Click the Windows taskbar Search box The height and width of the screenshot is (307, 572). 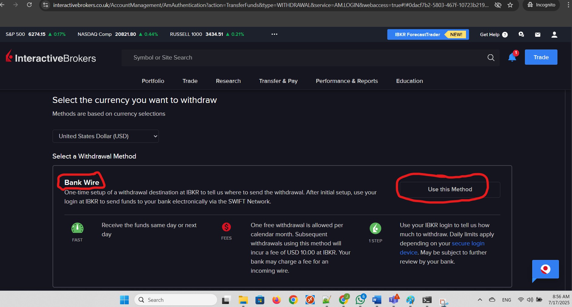coord(176,300)
